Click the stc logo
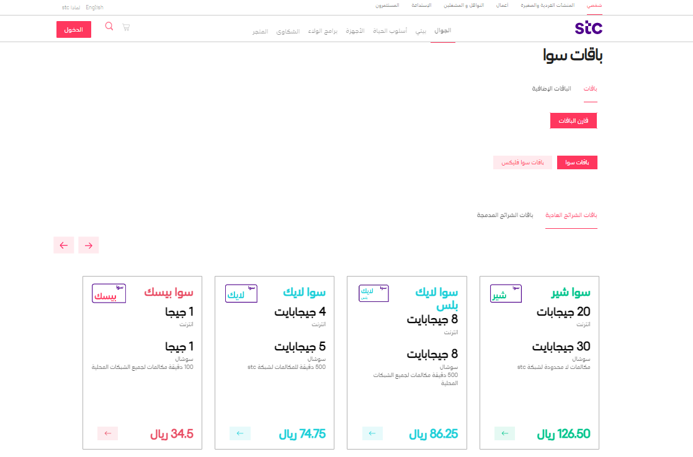This screenshot has height=457, width=693. pyautogui.click(x=588, y=28)
